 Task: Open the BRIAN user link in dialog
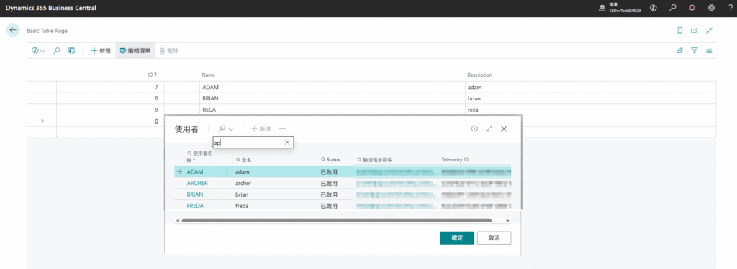(x=195, y=194)
